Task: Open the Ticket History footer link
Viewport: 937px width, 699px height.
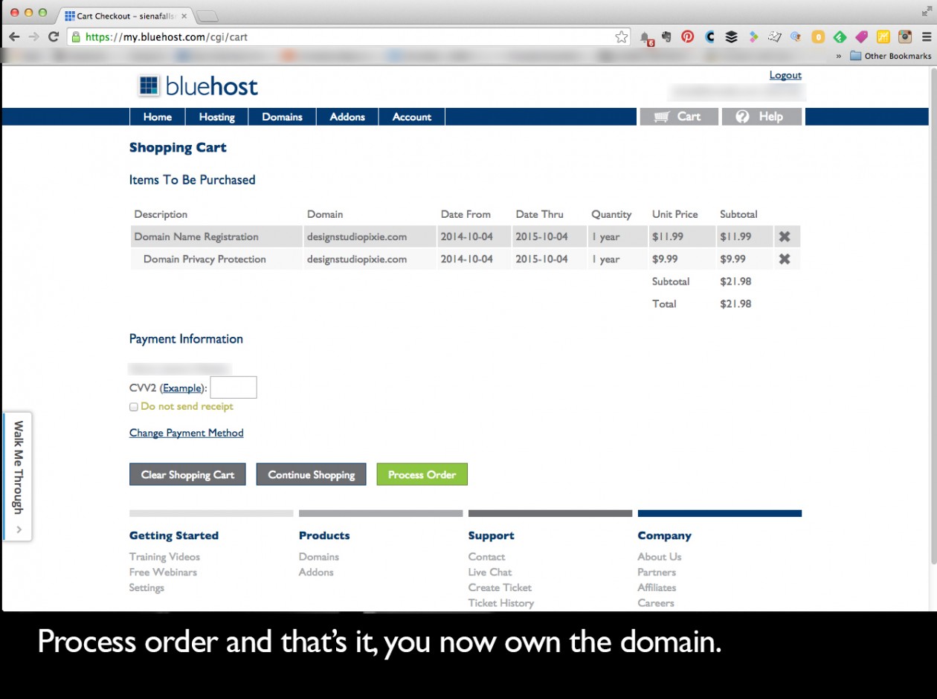Action: point(501,603)
